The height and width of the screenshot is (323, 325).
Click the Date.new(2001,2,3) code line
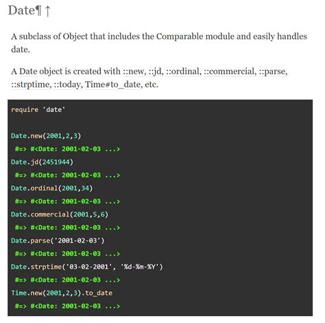click(x=46, y=136)
